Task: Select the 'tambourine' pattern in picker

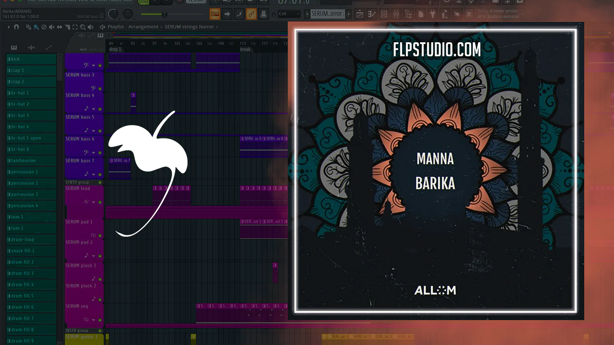Action: tap(31, 161)
